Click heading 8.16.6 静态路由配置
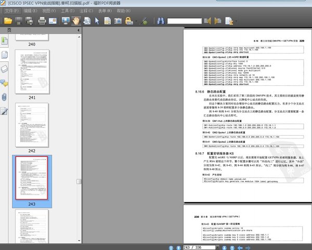Screen dimensions: 312x250 pyautogui.click(x=210, y=91)
